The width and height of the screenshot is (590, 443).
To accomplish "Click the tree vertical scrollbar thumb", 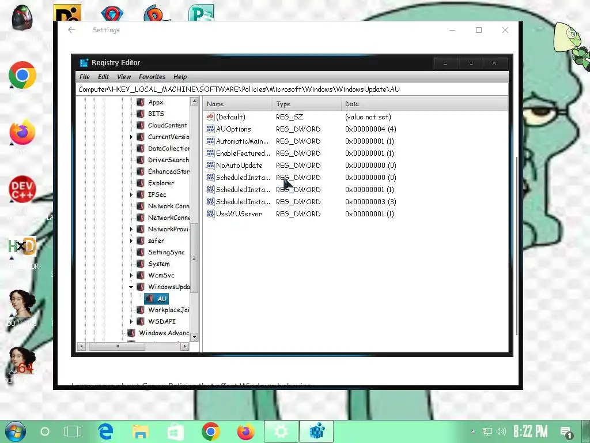I will [194, 258].
